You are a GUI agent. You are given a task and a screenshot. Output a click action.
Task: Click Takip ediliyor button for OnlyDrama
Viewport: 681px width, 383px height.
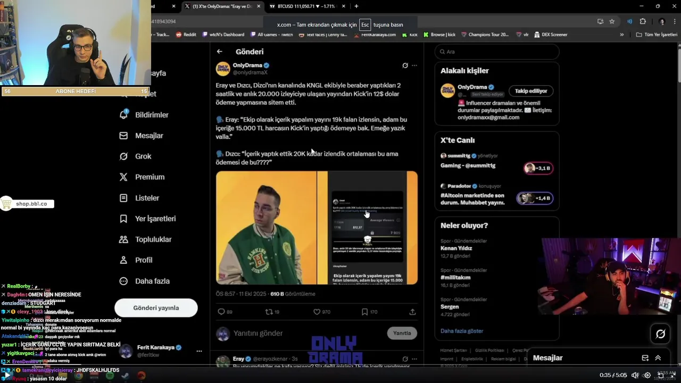coord(530,91)
